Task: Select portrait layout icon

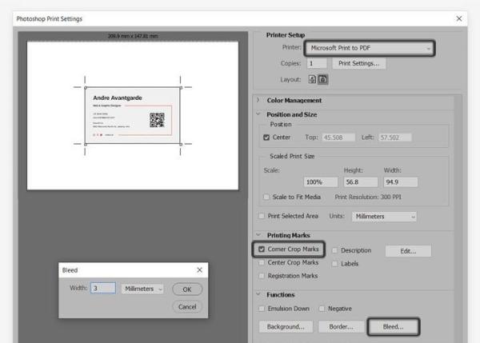Action: pyautogui.click(x=312, y=80)
